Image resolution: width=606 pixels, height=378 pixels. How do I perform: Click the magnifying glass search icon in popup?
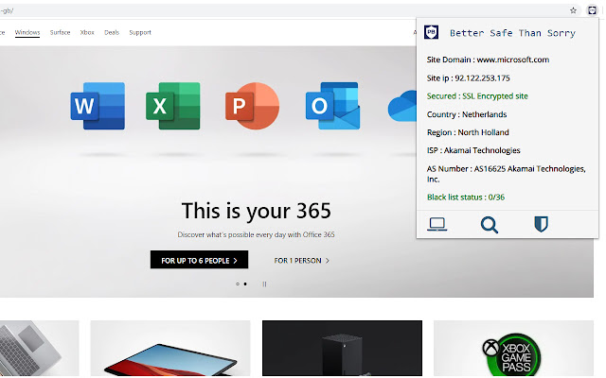pyautogui.click(x=490, y=225)
